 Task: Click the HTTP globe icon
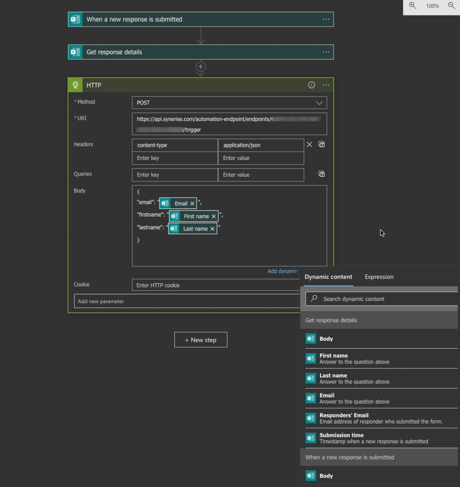click(75, 85)
